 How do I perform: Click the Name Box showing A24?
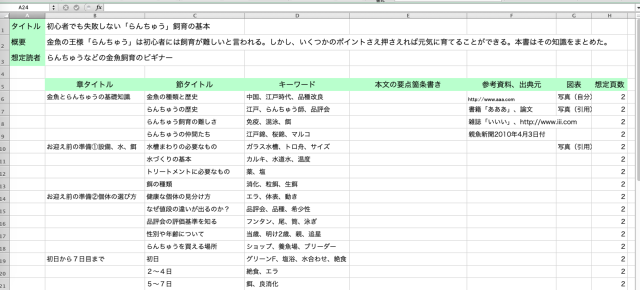point(25,7)
